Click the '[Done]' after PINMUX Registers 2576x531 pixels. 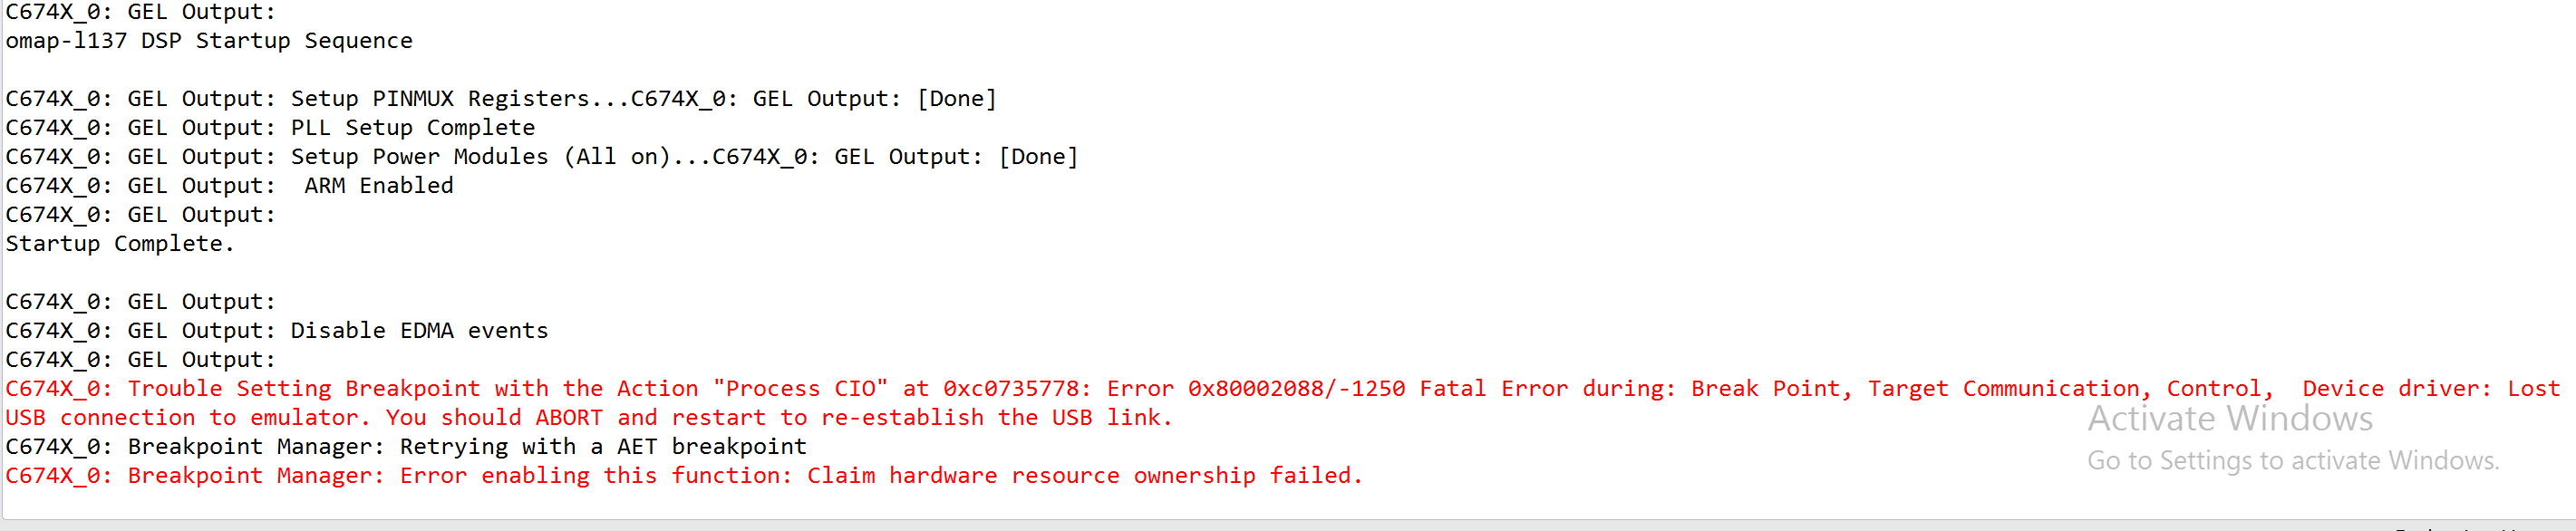click(957, 99)
